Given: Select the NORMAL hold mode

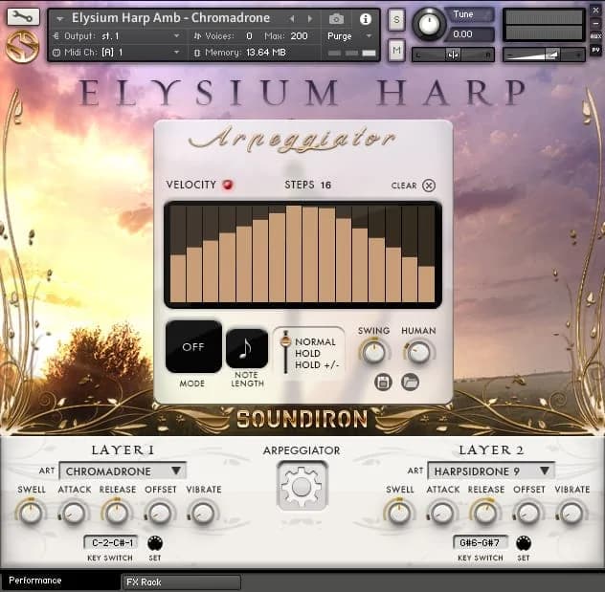Looking at the screenshot, I should tap(315, 341).
